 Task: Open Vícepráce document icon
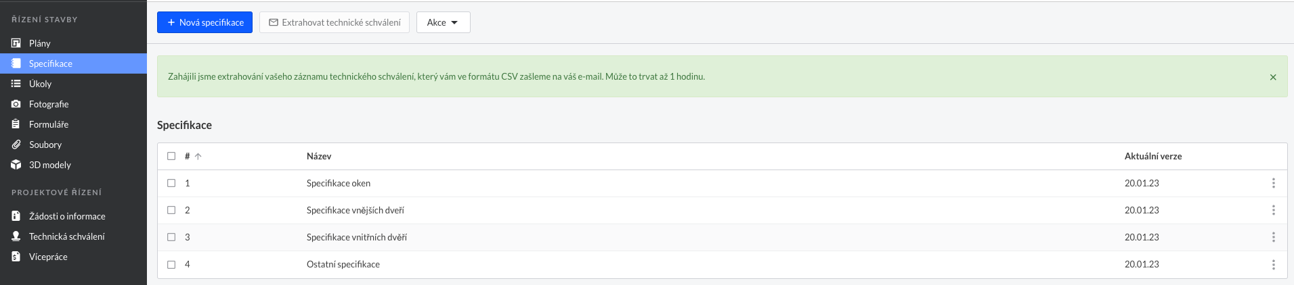point(16,257)
